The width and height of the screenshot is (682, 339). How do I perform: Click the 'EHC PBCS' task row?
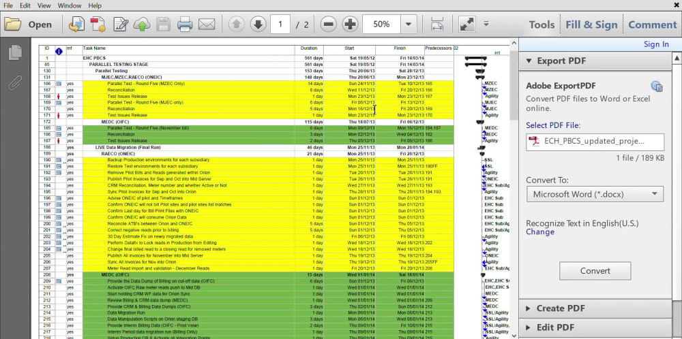246,58
